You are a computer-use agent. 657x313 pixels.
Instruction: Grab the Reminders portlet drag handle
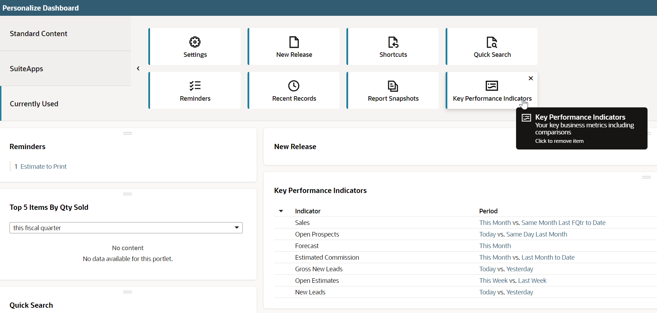(128, 133)
